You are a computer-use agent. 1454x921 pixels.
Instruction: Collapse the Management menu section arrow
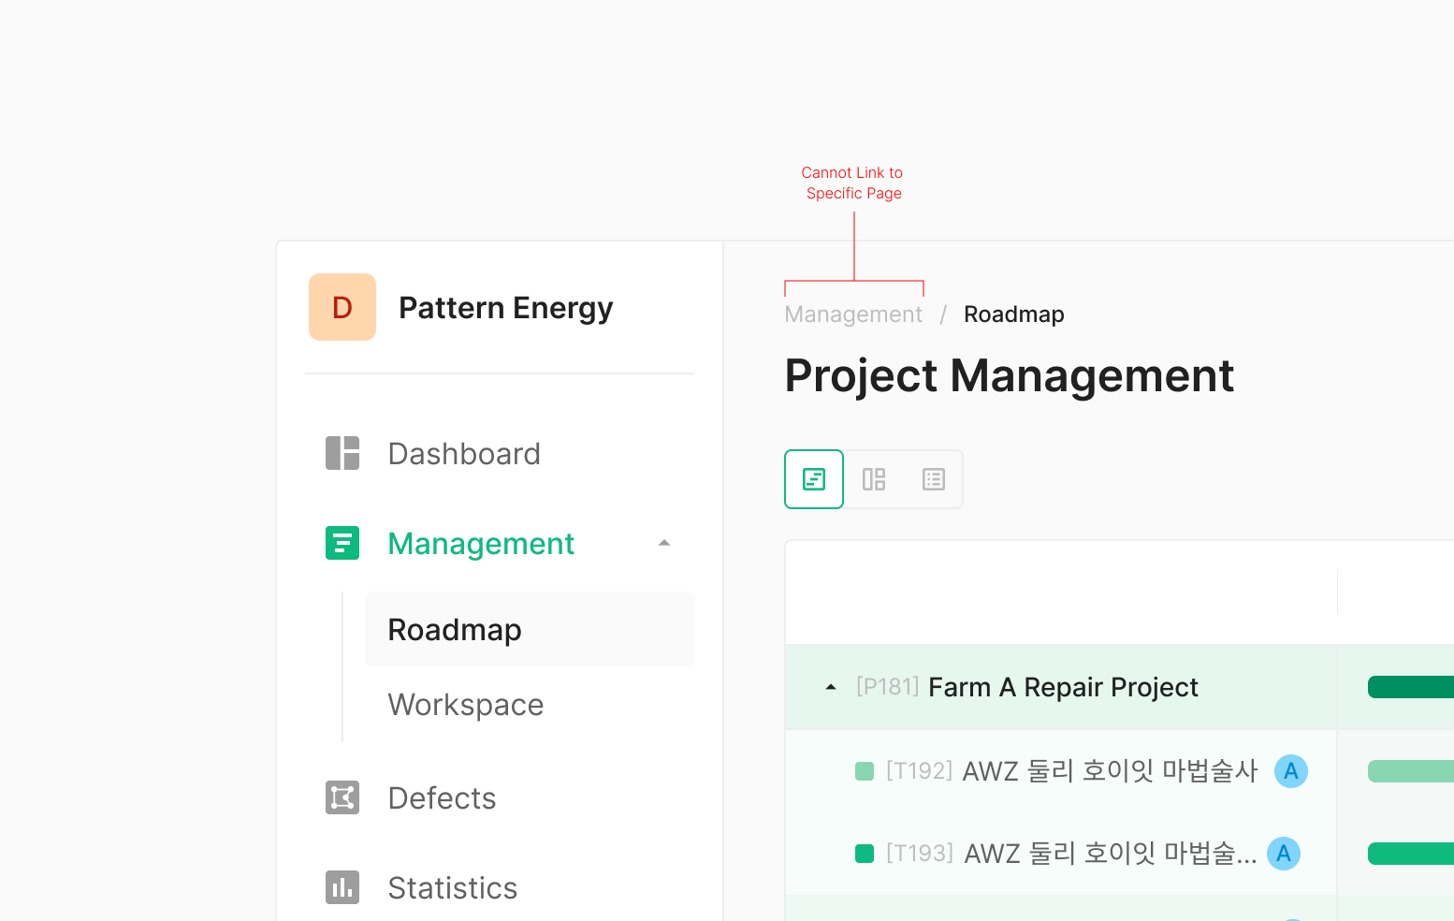[x=664, y=543]
